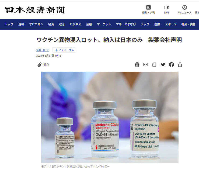Open the マネーのまなび menu item
The height and width of the screenshot is (173, 199).
point(126,24)
